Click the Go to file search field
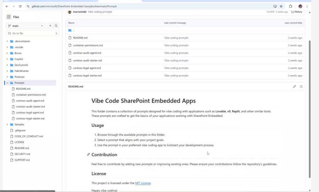This screenshot has width=319, height=192. [x=32, y=33]
